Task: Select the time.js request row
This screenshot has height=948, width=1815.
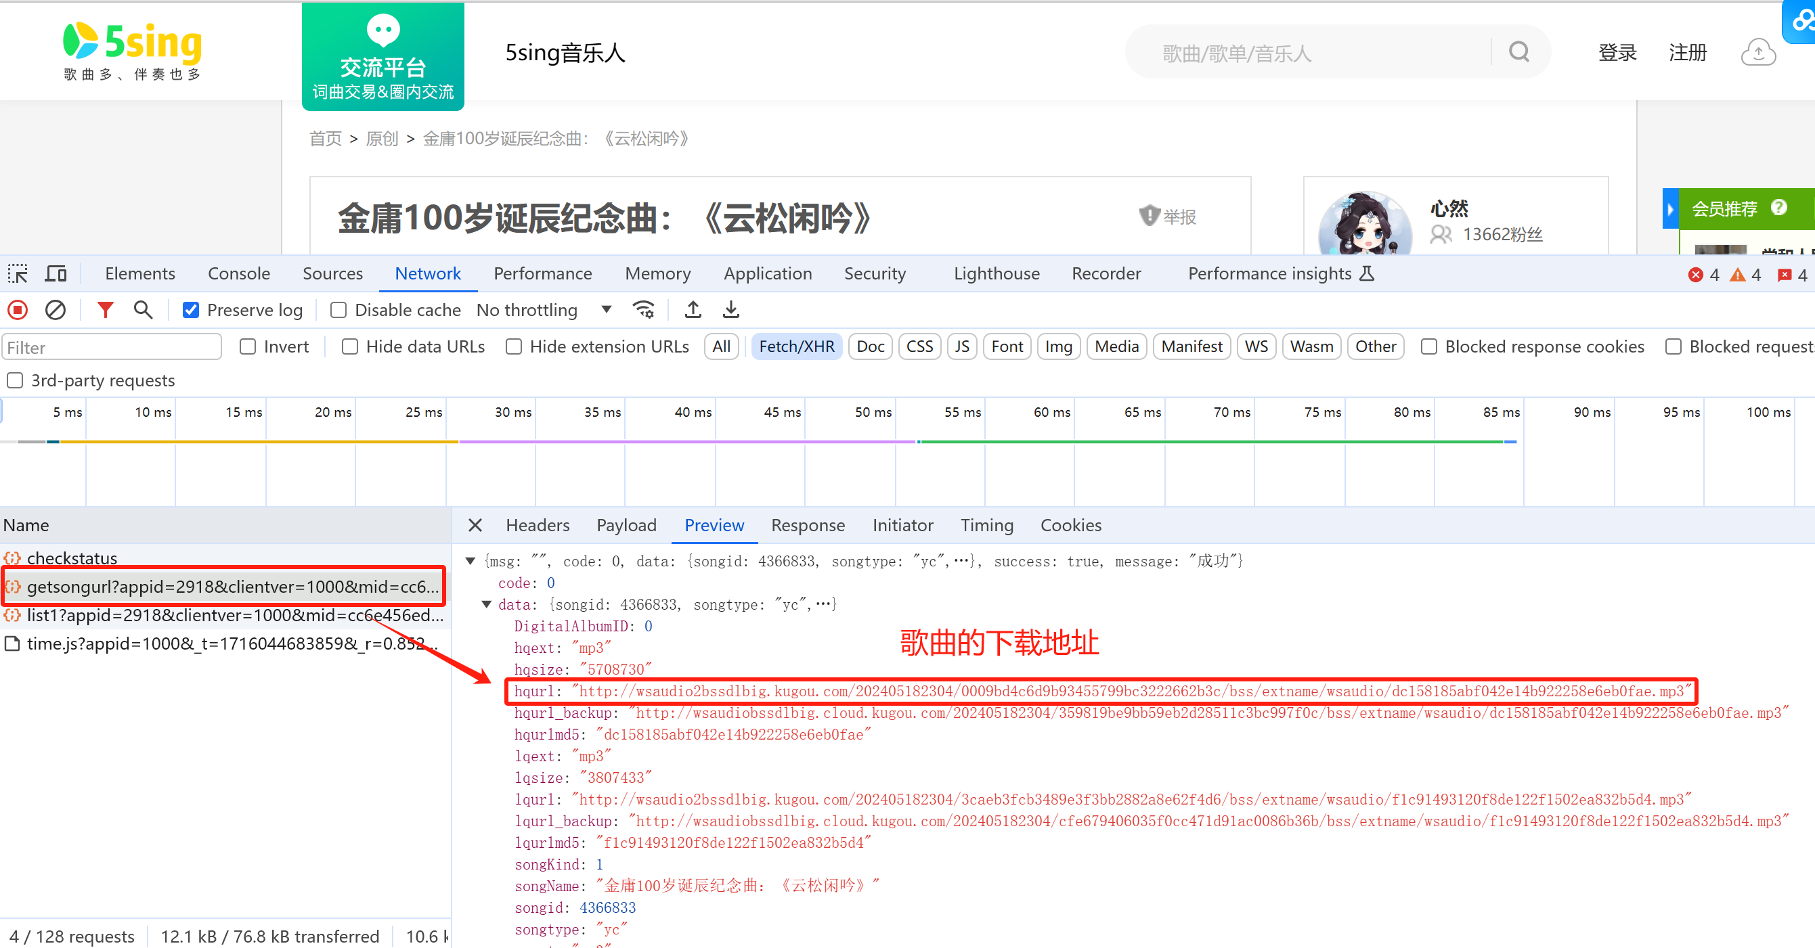Action: [225, 643]
